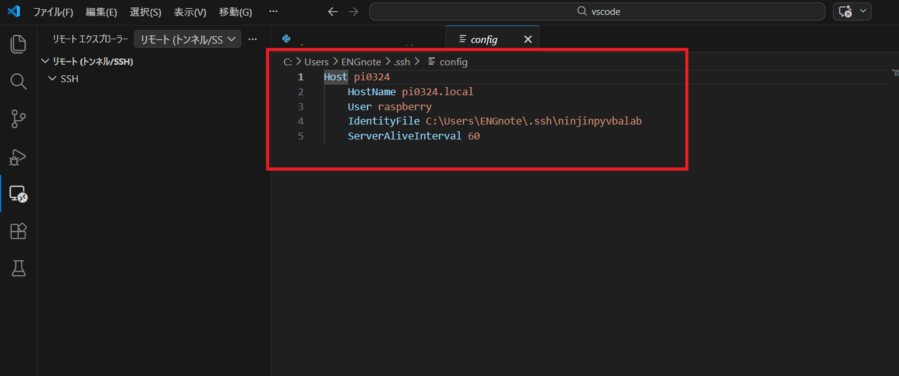Image resolution: width=899 pixels, height=376 pixels.
Task: Collapse the SSH tree node
Action: click(x=52, y=79)
